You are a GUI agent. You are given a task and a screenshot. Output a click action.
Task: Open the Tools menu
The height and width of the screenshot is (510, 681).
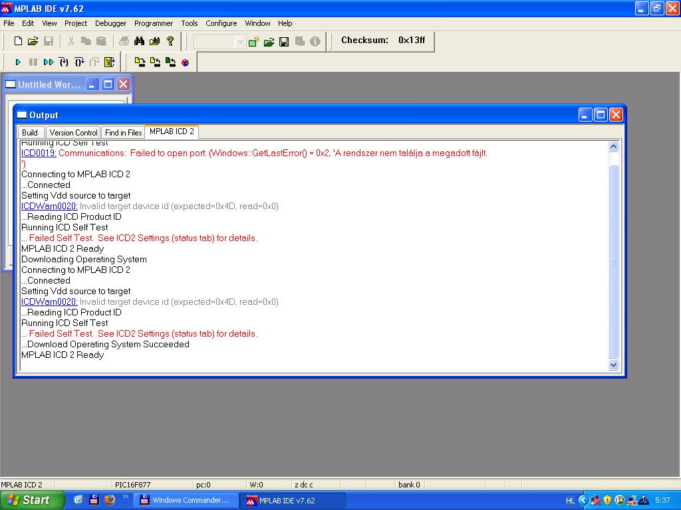click(x=190, y=23)
